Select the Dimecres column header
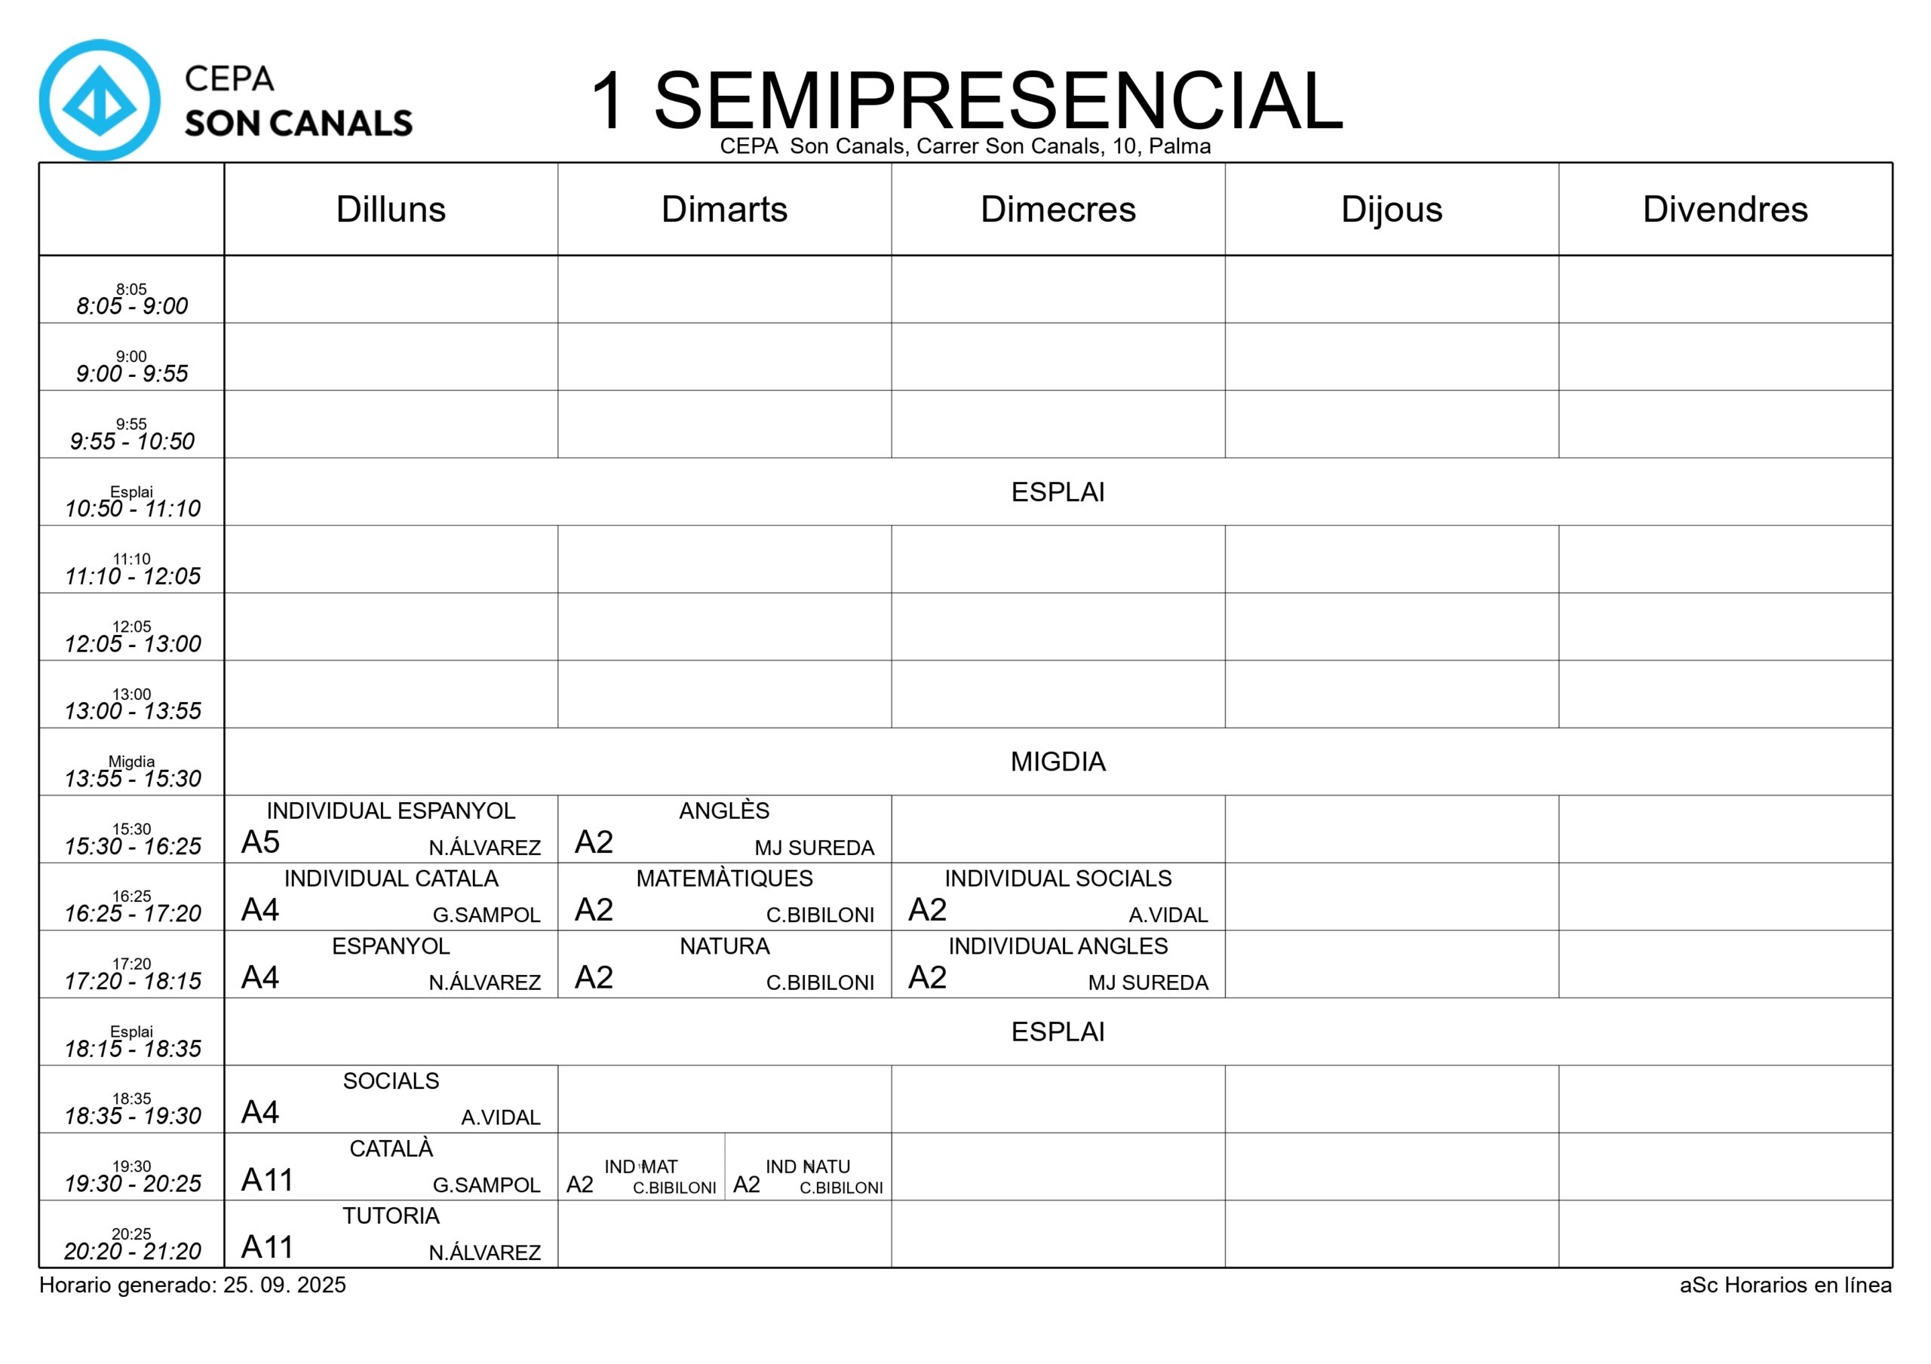This screenshot has height=1364, width=1931. (x=1058, y=210)
